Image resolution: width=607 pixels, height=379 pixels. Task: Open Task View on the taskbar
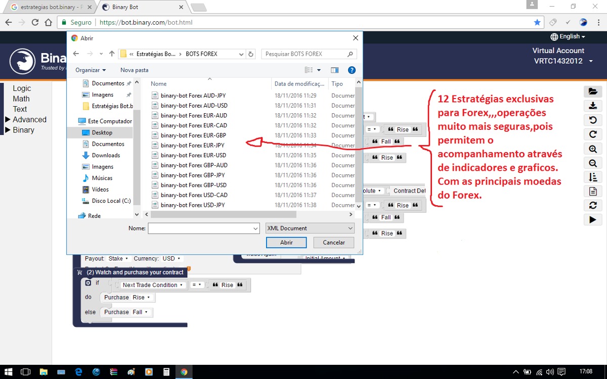pyautogui.click(x=25, y=372)
